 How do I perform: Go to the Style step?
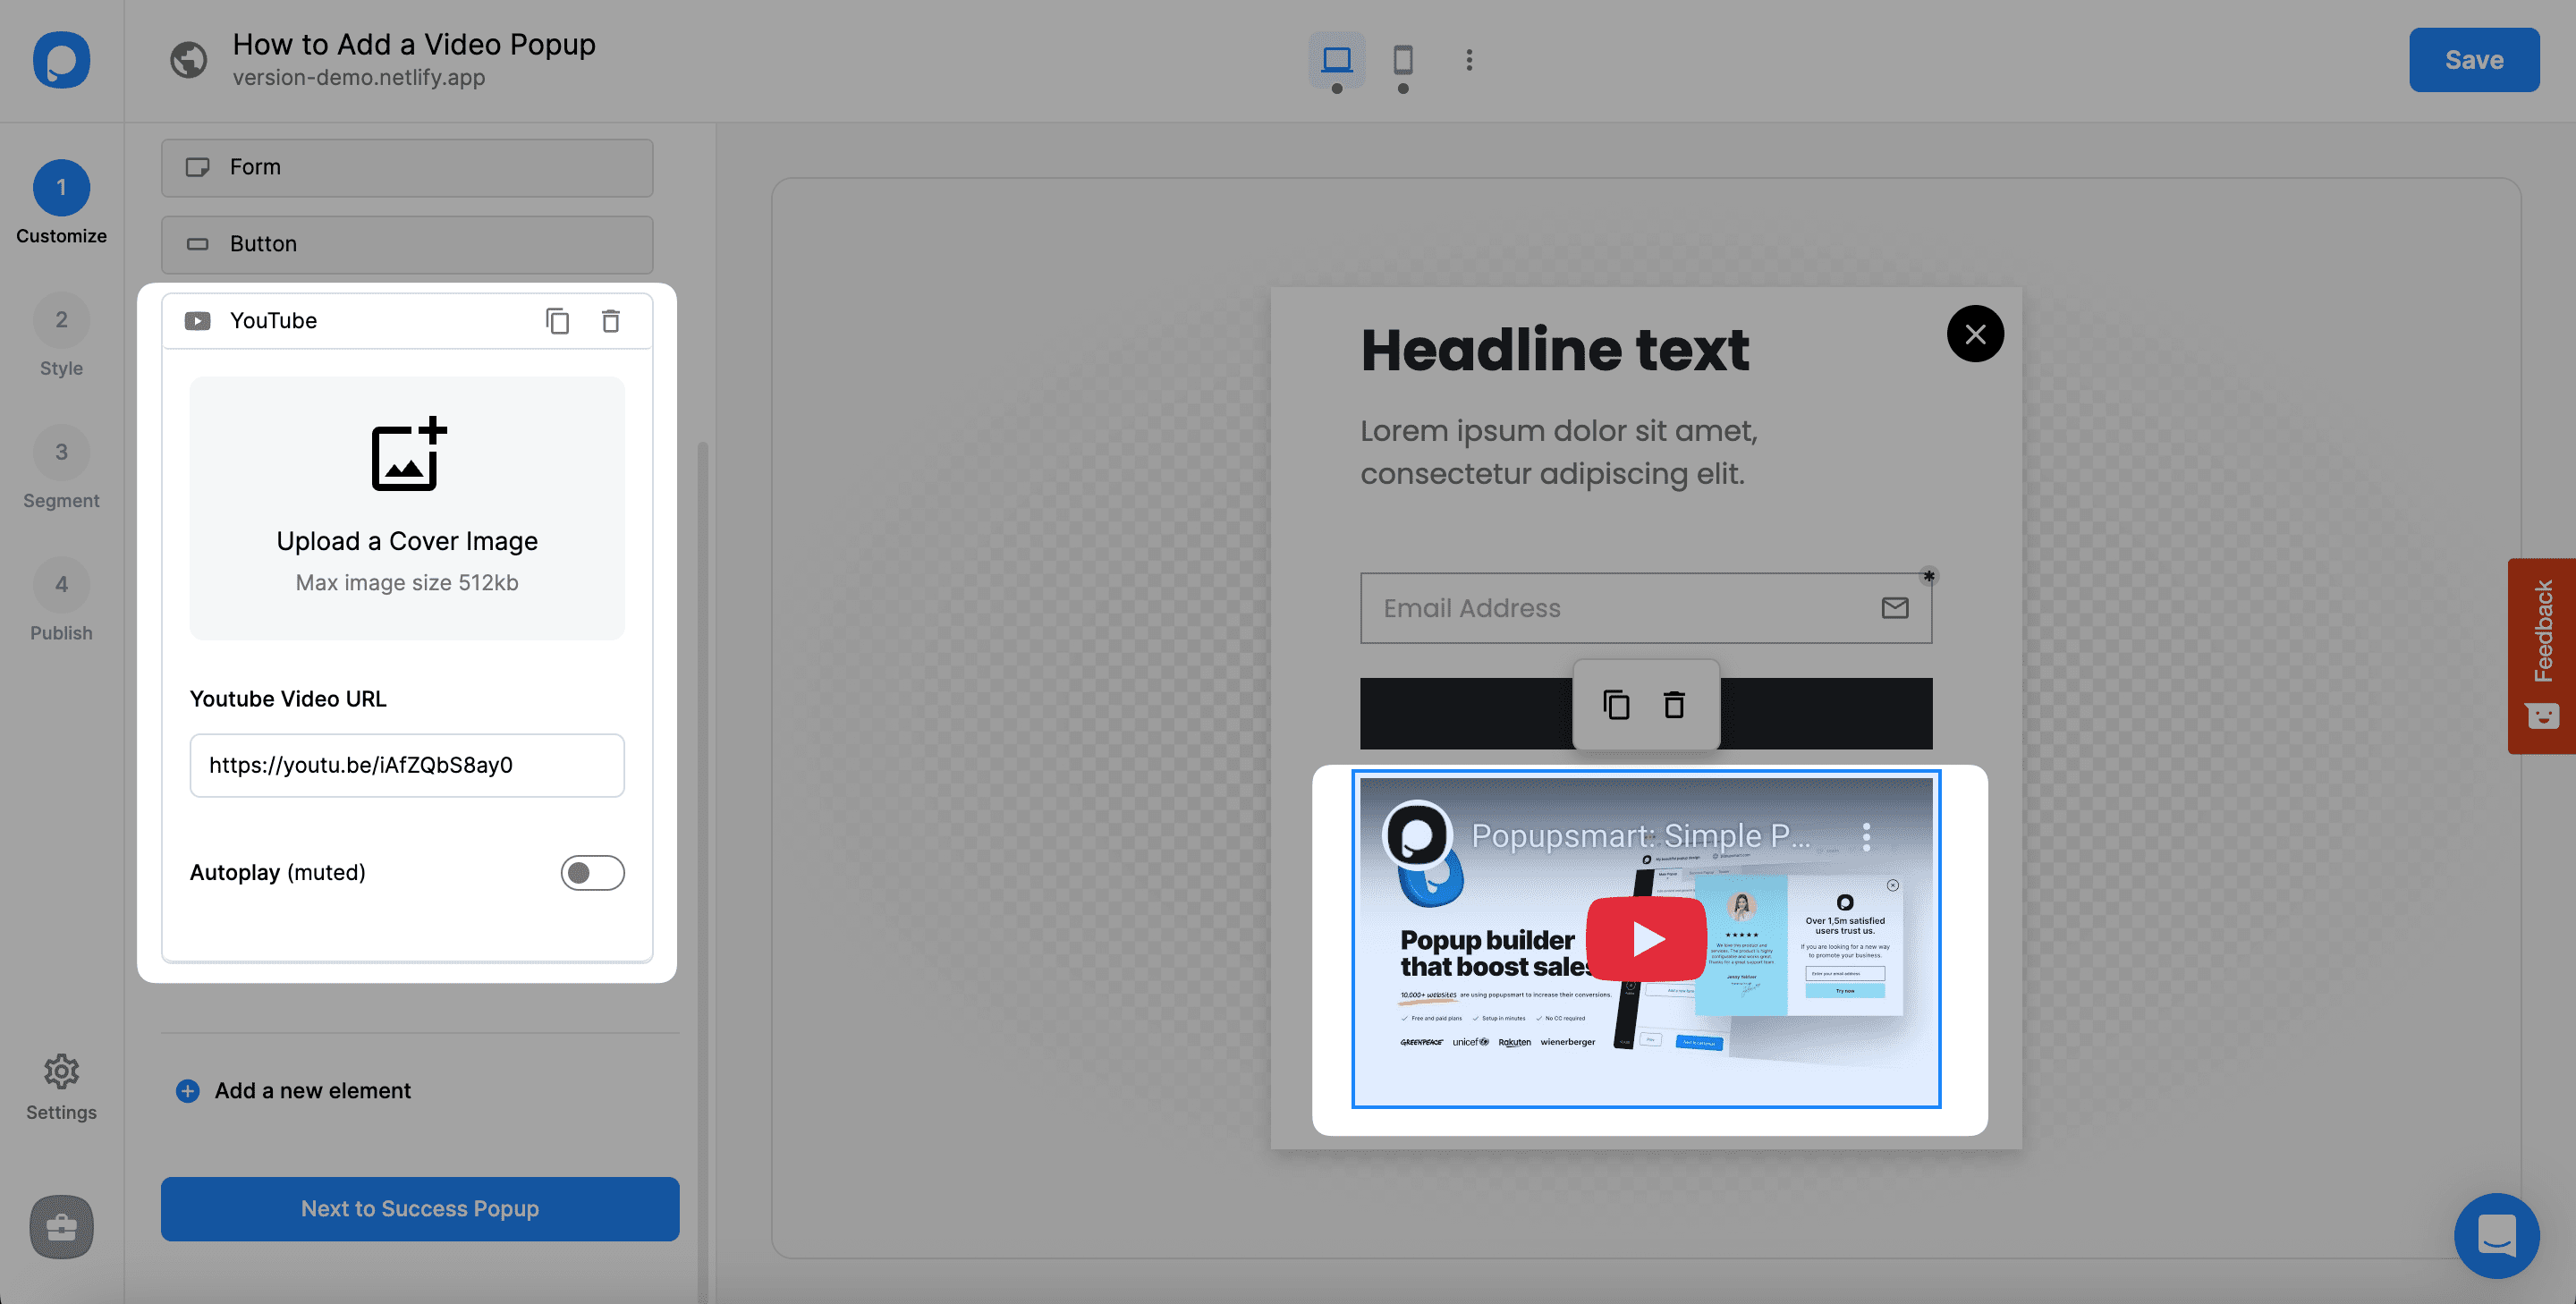click(x=61, y=321)
